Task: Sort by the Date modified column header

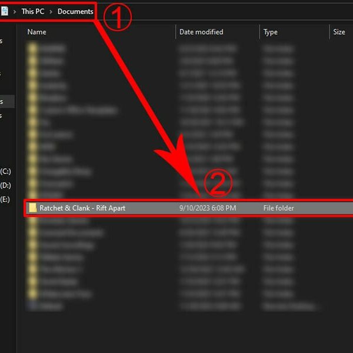Action: (201, 32)
